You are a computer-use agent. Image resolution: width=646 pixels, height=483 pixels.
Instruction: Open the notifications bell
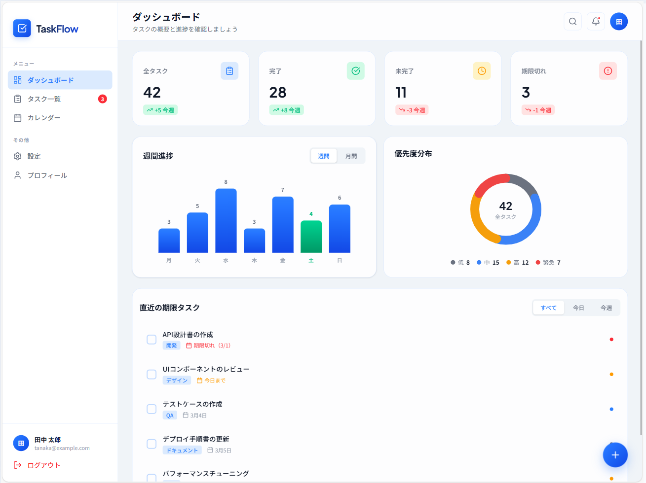click(x=596, y=21)
